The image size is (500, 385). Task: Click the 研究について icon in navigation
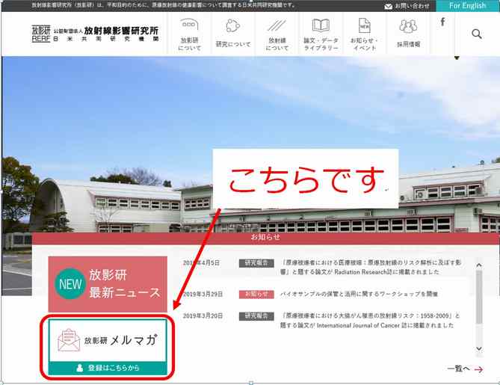click(232, 27)
